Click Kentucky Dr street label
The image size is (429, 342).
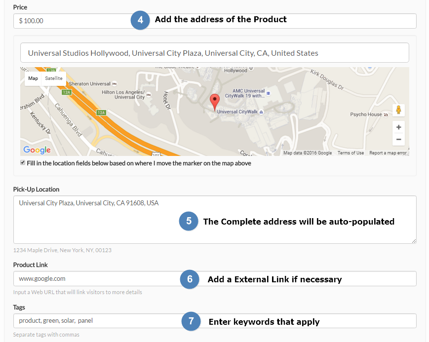[x=40, y=122]
